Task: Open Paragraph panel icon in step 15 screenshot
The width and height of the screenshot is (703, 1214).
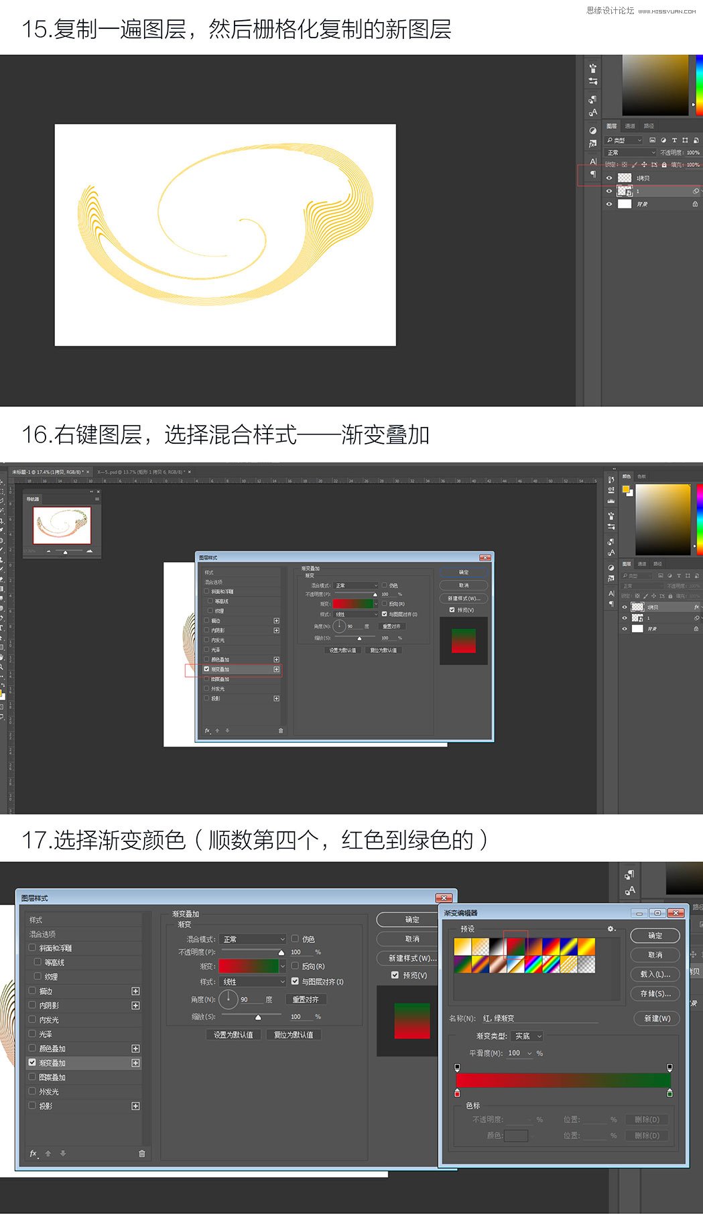Action: [593, 174]
